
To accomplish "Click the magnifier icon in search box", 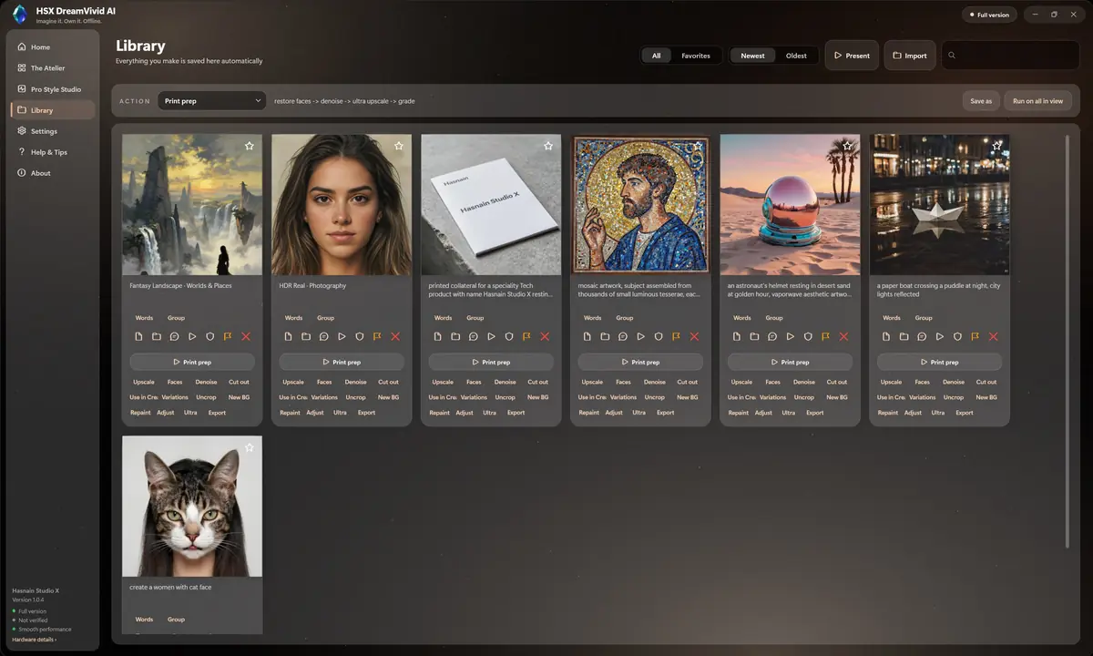I will [x=952, y=56].
